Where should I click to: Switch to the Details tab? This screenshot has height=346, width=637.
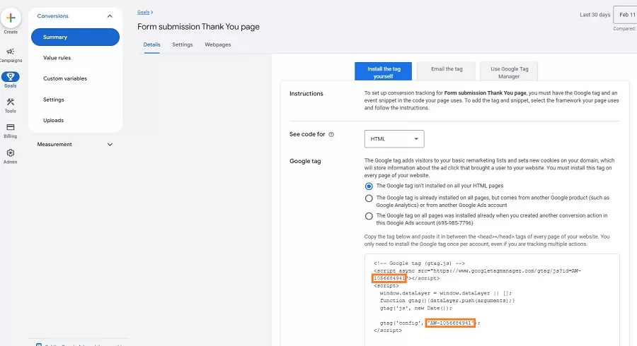(151, 44)
